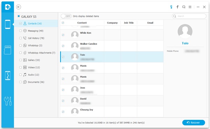Uncheck the Cheung Ivy contact checkbox
Viewport: 210px width, 129px height.
coord(63,112)
